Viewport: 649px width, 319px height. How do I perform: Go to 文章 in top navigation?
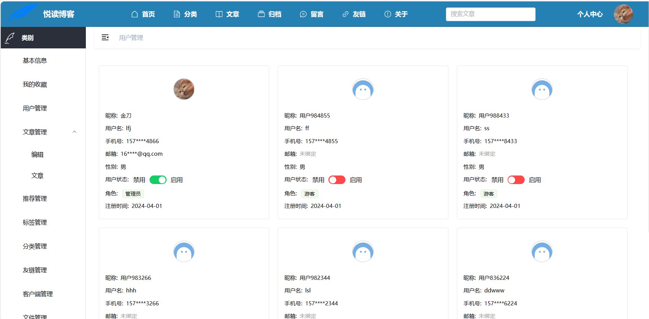[x=233, y=14]
